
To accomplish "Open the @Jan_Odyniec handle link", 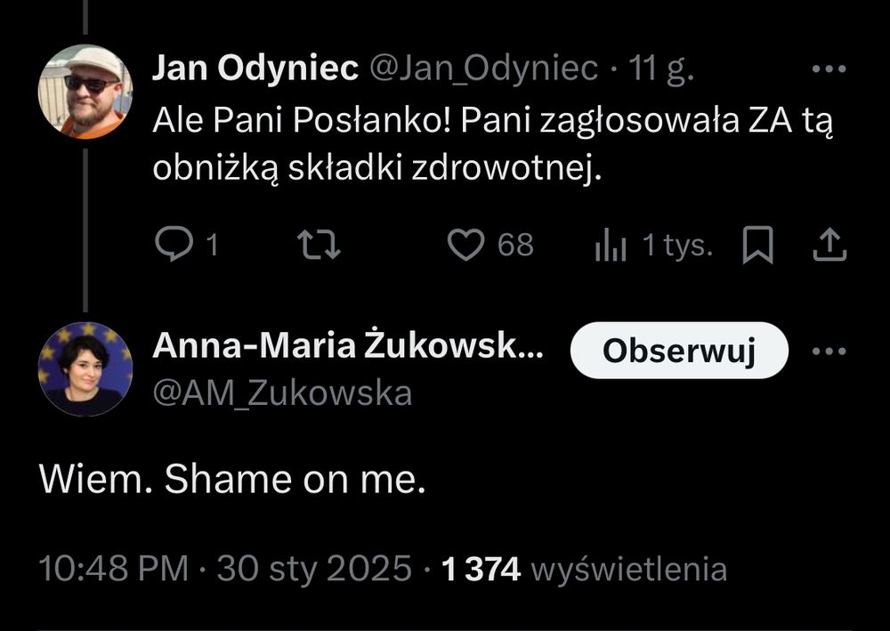I will point(483,69).
